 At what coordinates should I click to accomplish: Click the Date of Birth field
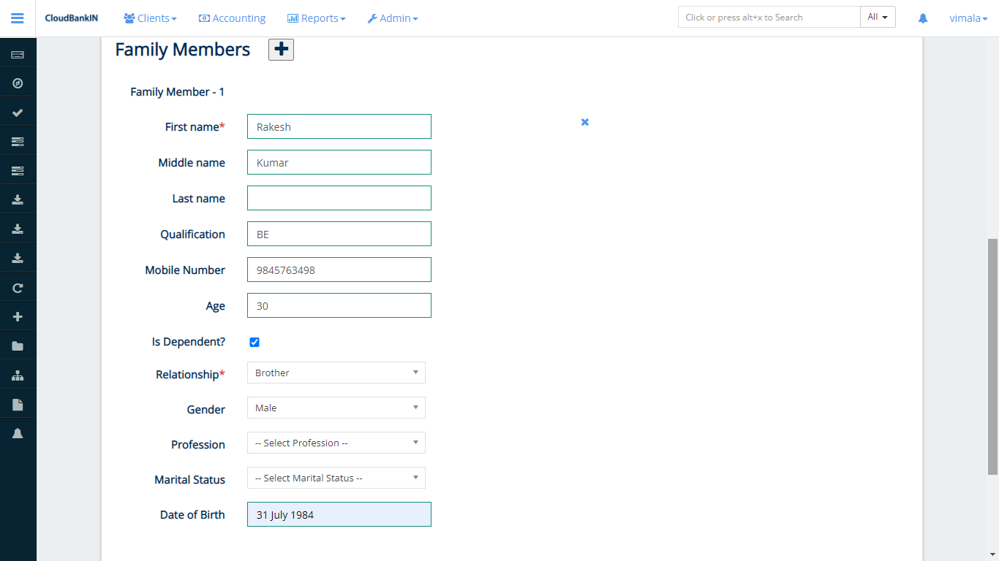pyautogui.click(x=339, y=514)
